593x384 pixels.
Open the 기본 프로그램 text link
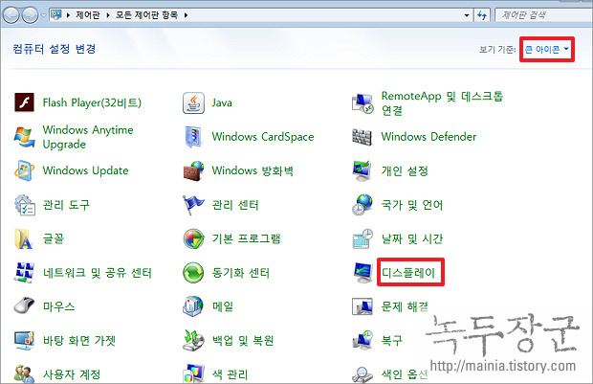[x=246, y=239]
